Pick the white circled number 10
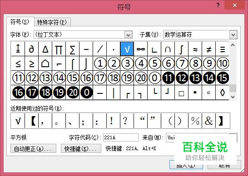Viewport: 248px width, 176px height. (223, 64)
